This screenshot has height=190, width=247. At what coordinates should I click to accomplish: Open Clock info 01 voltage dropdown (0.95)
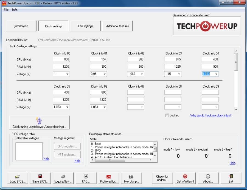(105, 74)
